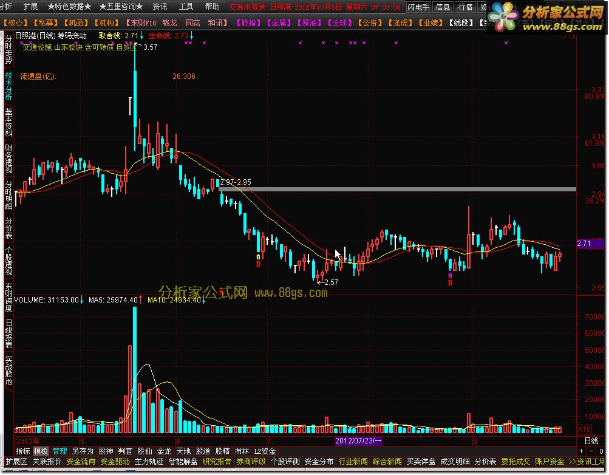Open 主力轨迹 panel
Image resolution: width=609 pixels, height=475 pixels.
[149, 462]
